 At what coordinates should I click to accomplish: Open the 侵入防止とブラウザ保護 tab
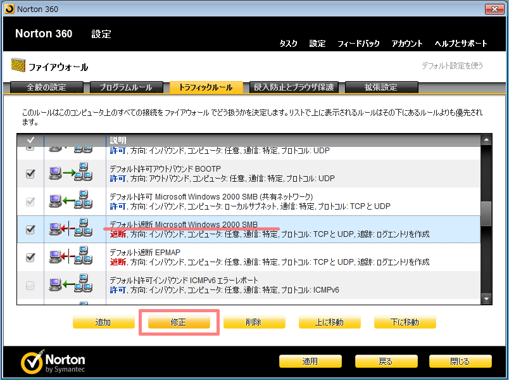293,87
